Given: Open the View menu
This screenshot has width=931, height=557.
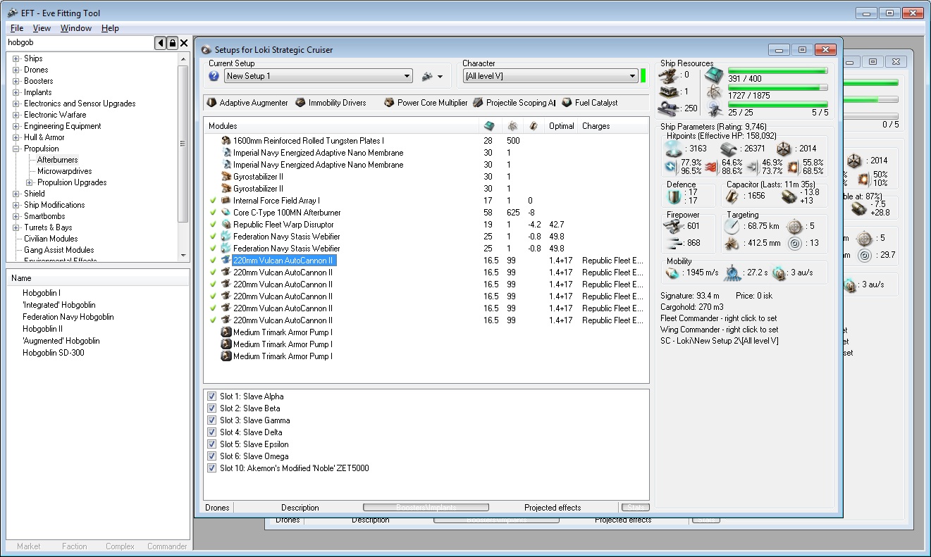Looking at the screenshot, I should (42, 28).
